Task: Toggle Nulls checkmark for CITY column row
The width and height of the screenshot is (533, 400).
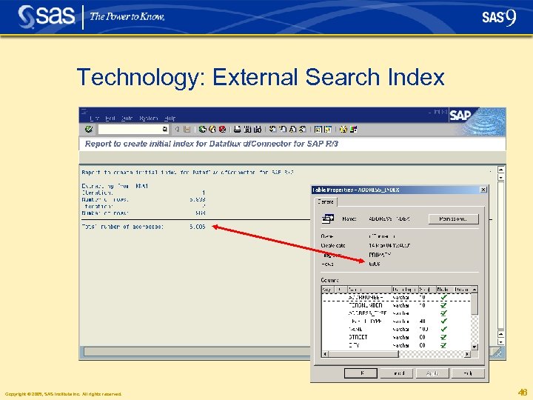Action: click(443, 345)
